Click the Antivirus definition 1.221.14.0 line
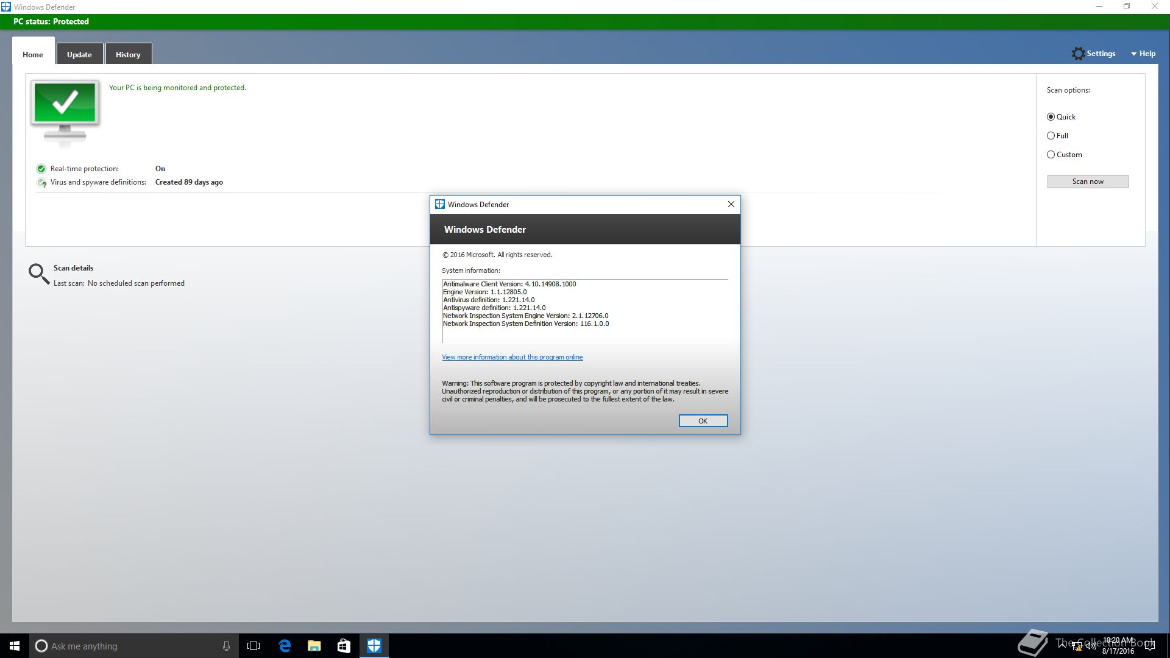 coord(489,300)
